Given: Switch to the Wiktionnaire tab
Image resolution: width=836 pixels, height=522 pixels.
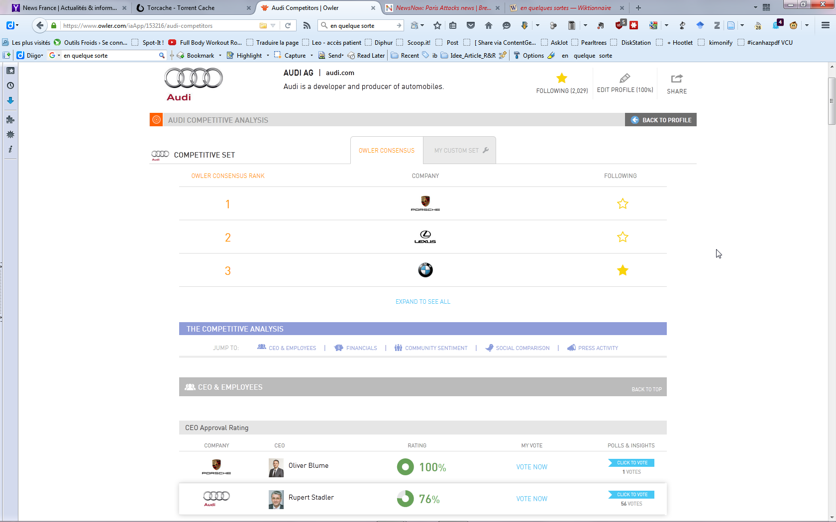Looking at the screenshot, I should click(566, 7).
